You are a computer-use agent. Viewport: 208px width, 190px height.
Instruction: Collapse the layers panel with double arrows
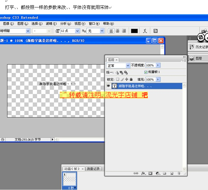[184, 57]
